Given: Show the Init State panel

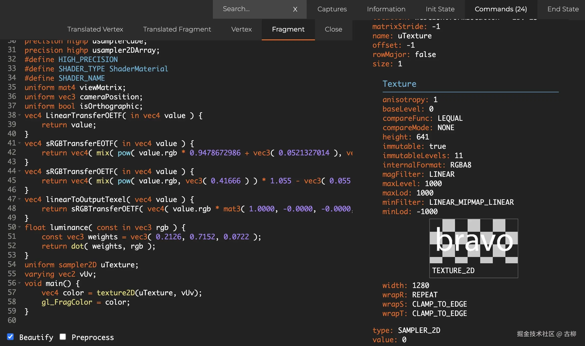Looking at the screenshot, I should click(440, 9).
